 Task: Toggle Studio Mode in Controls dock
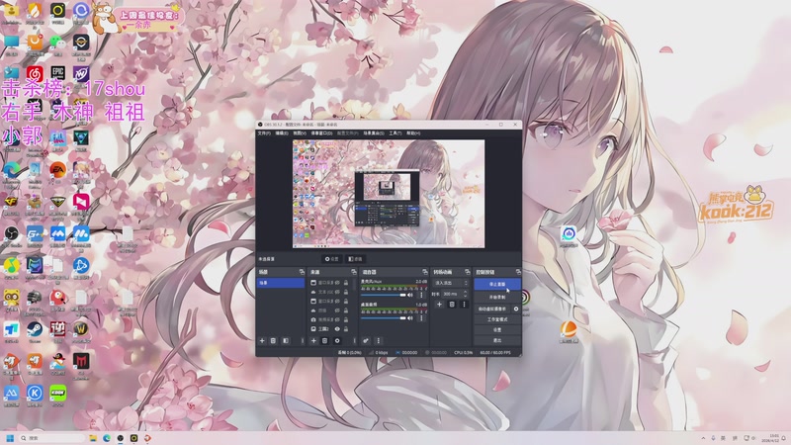point(497,319)
